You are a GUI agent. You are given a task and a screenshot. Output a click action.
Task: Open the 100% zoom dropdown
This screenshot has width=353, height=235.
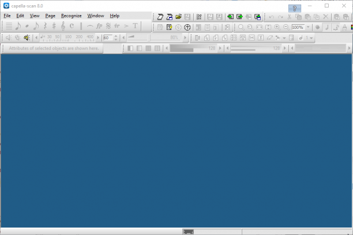[308, 27]
